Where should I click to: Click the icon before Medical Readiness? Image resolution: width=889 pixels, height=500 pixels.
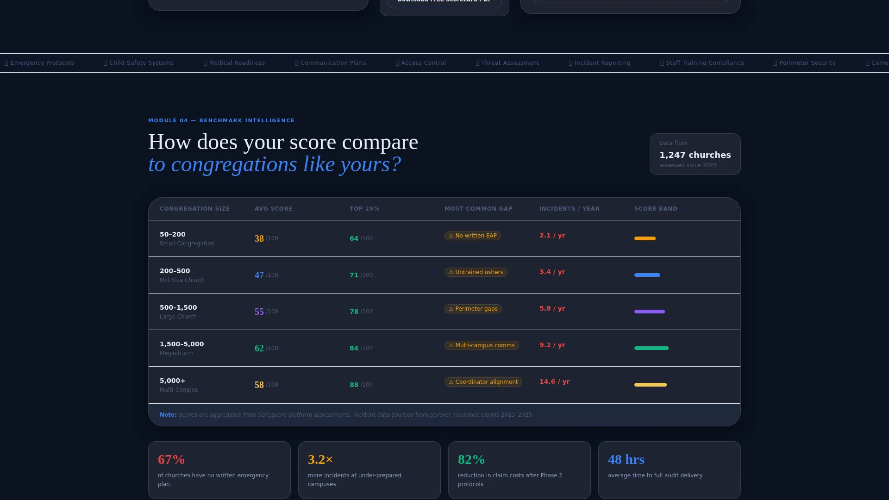pyautogui.click(x=205, y=63)
